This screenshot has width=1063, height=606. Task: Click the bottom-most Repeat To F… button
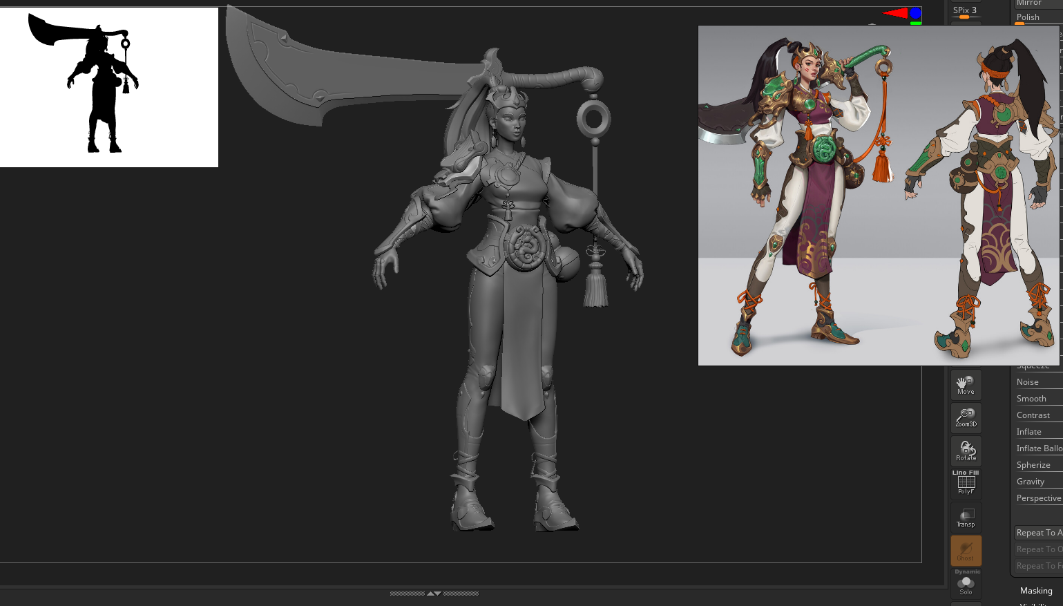[1038, 566]
